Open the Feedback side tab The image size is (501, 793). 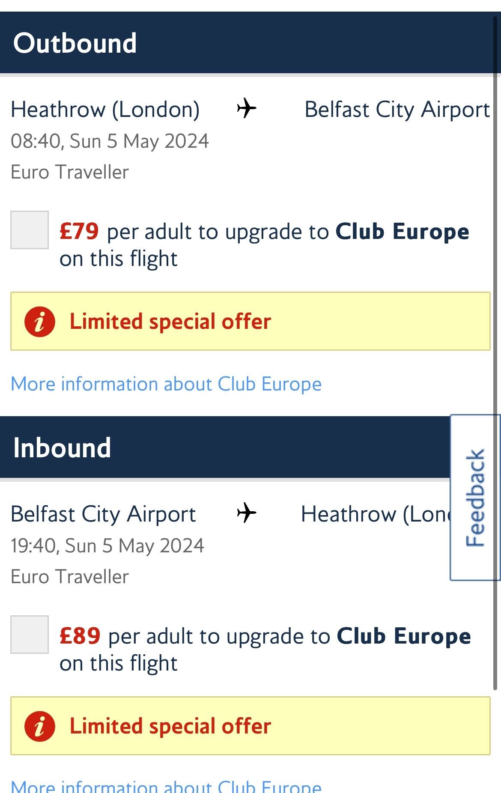pos(475,498)
